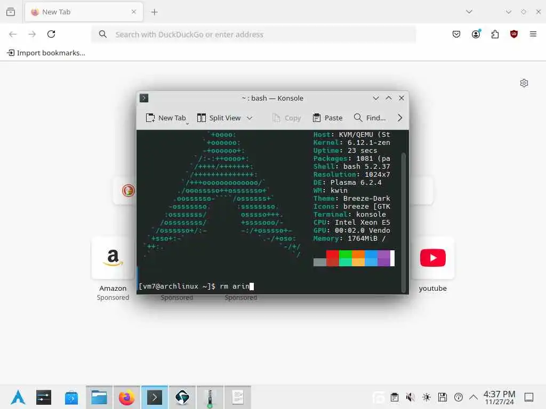Open Dolphin file manager in taskbar

click(x=99, y=397)
